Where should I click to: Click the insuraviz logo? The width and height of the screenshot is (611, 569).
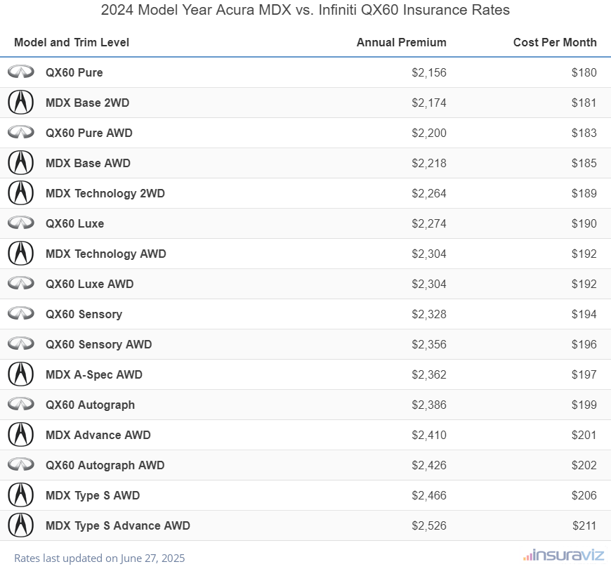563,555
